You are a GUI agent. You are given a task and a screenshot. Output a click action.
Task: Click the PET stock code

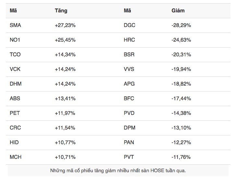click(15, 113)
